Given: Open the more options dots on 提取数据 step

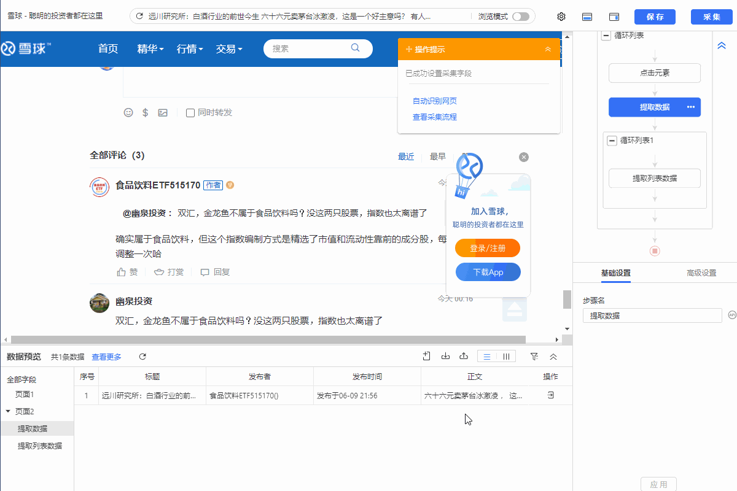Looking at the screenshot, I should point(691,107).
